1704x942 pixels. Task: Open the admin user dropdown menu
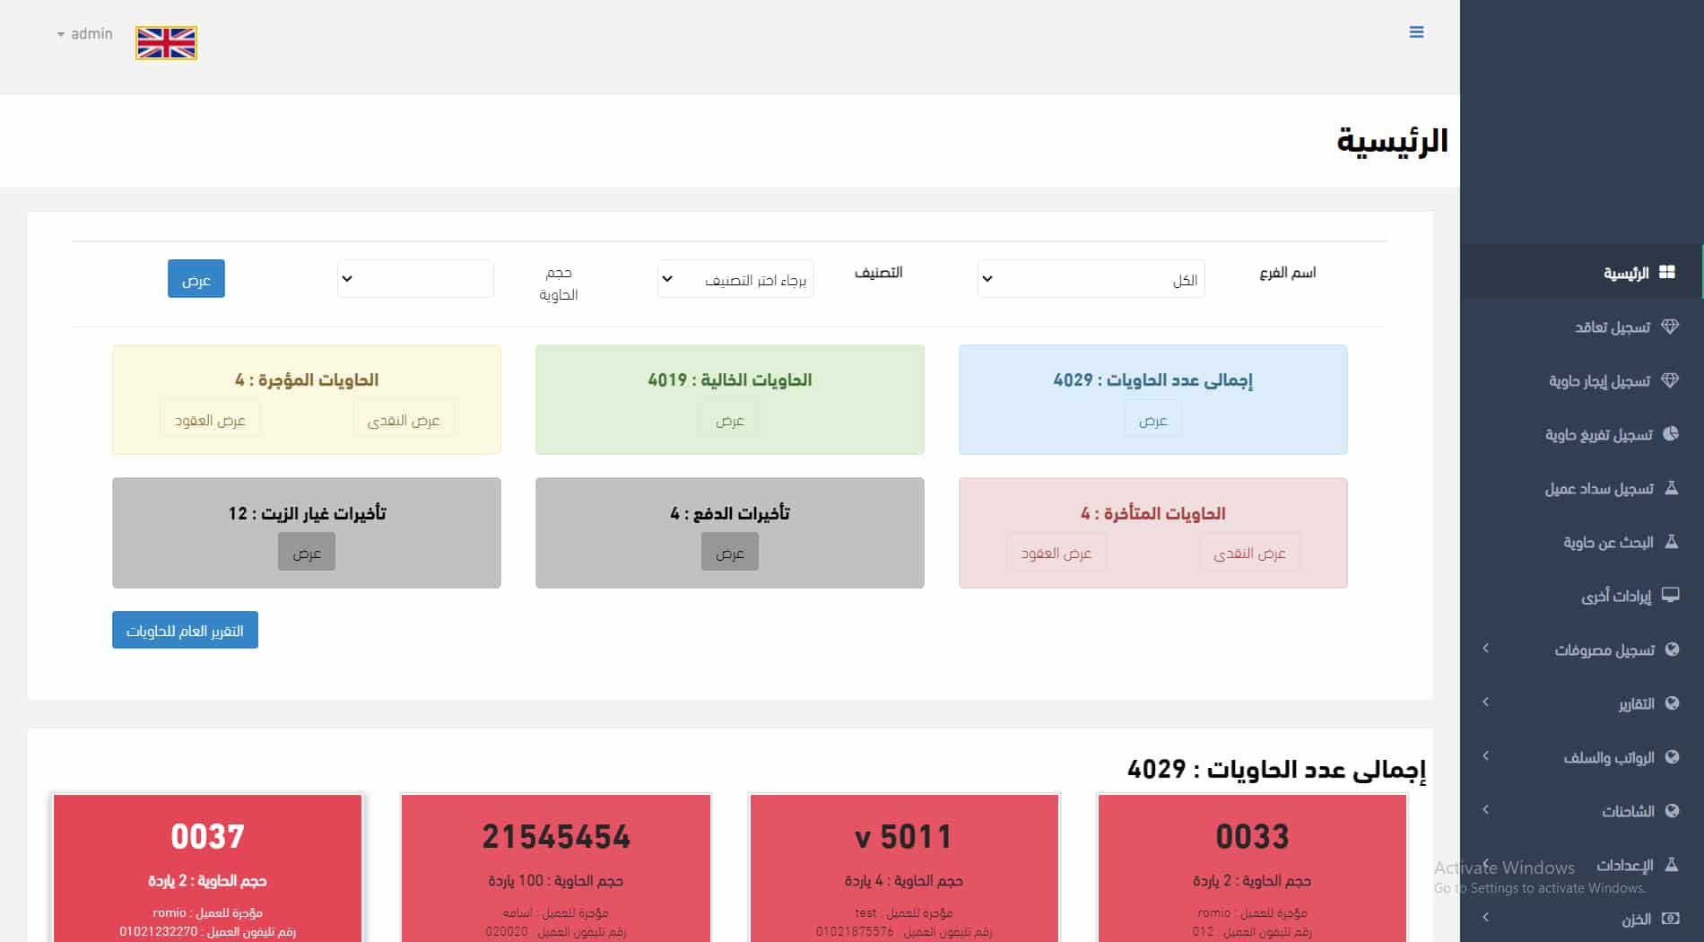[84, 34]
